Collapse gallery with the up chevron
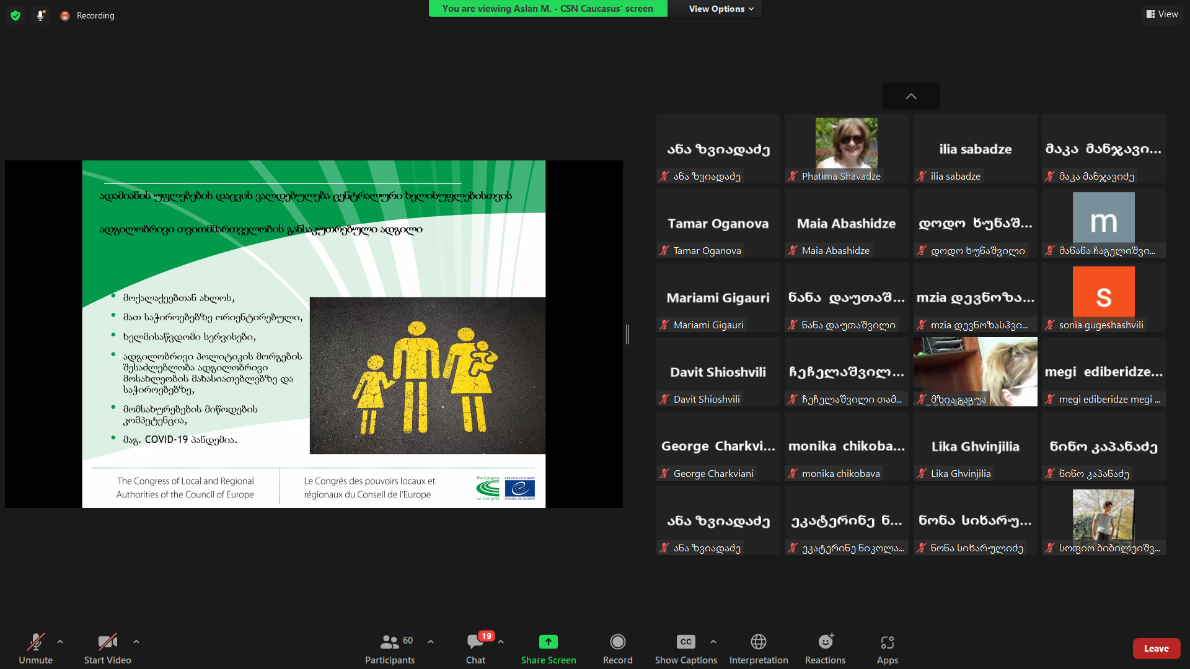This screenshot has width=1190, height=669. click(x=911, y=96)
